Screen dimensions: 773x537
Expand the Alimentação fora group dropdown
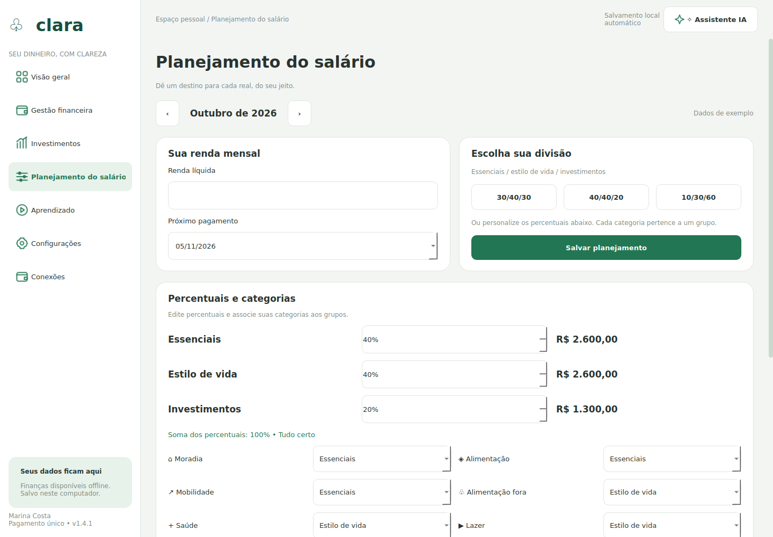pos(672,492)
